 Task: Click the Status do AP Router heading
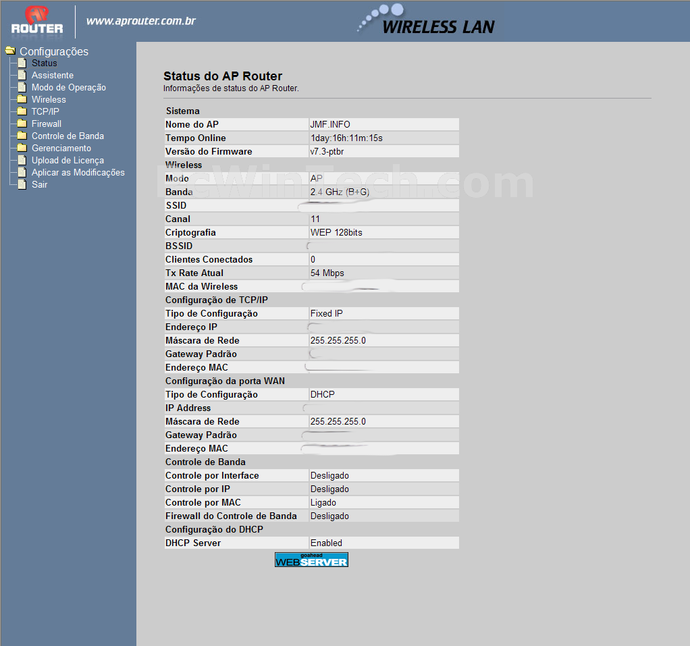[x=223, y=76]
